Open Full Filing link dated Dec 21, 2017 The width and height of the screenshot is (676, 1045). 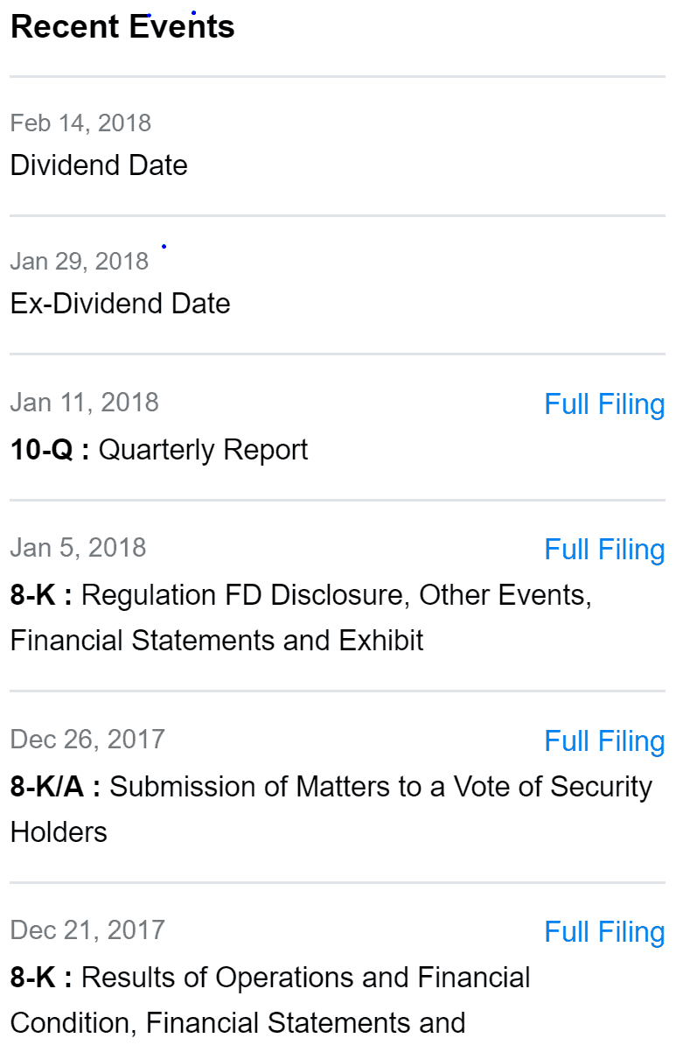coord(603,932)
